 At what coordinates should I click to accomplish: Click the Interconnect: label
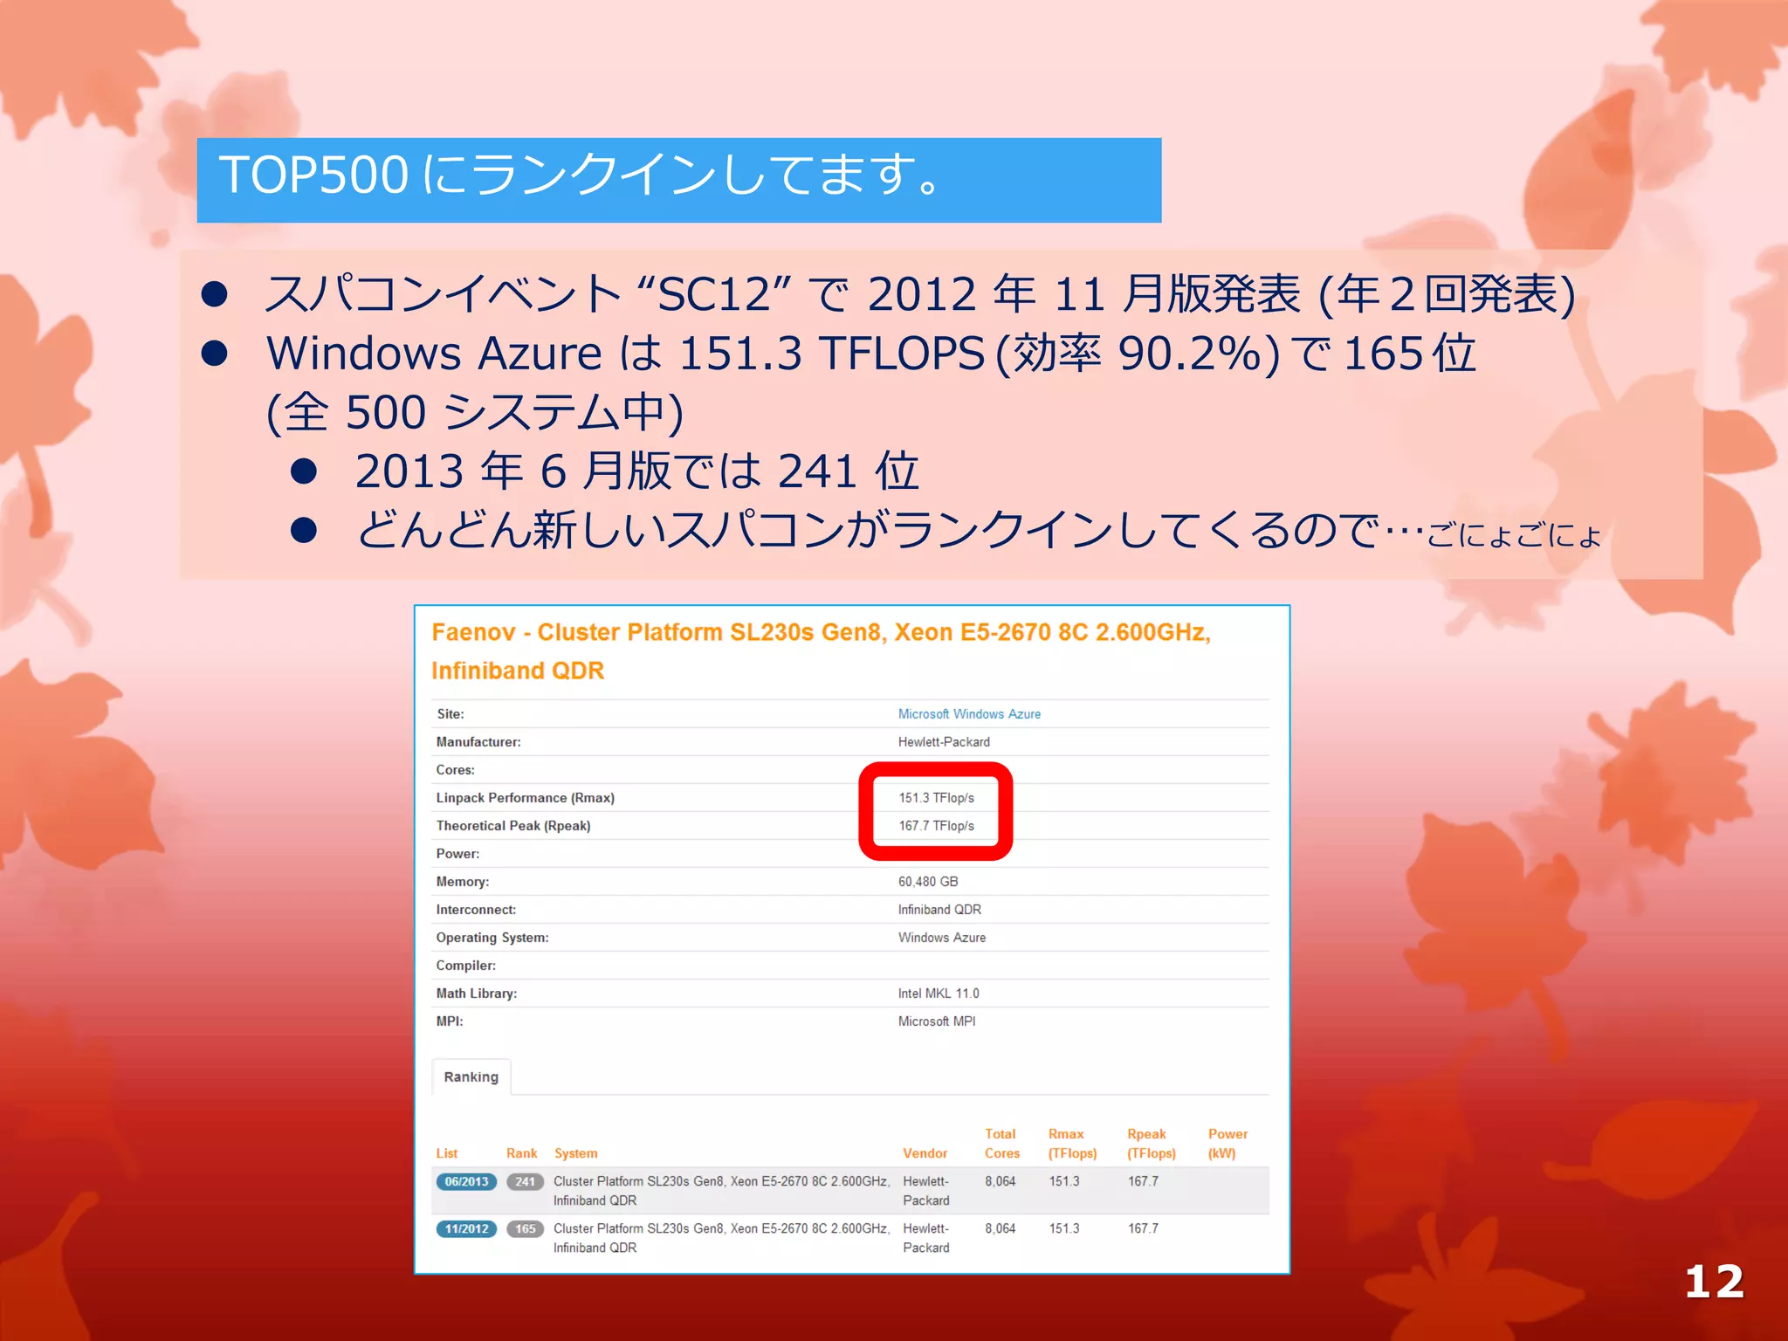coord(476,910)
